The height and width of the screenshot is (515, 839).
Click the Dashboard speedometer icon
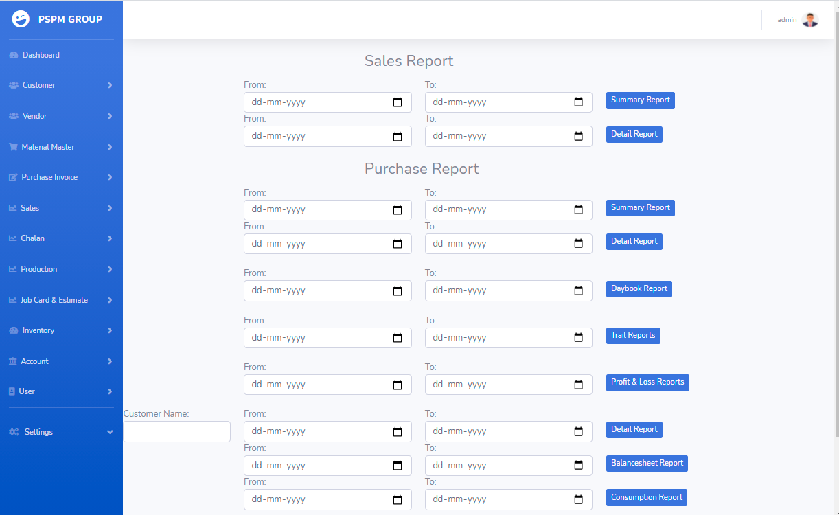13,55
